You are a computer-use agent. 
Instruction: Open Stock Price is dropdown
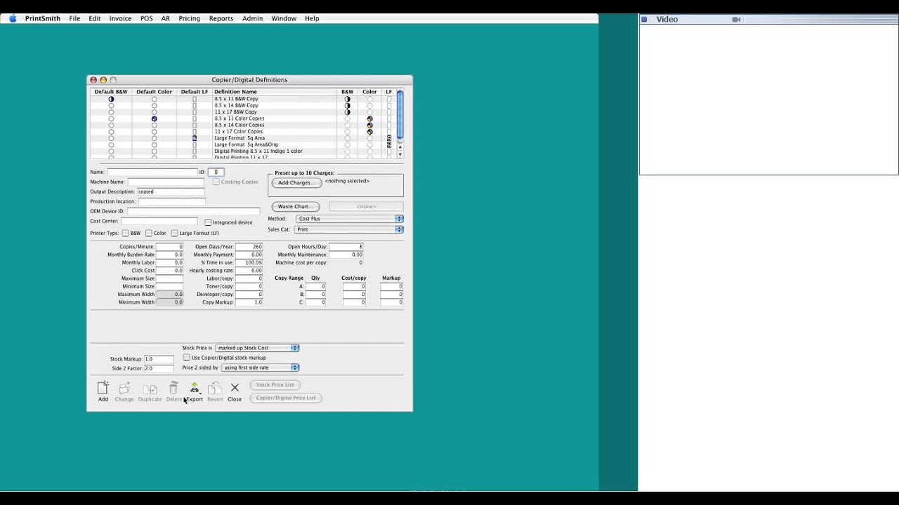pos(257,348)
